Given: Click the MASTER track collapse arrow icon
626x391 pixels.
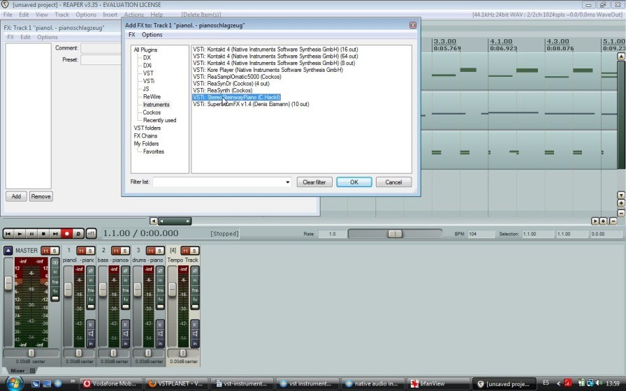Looking at the screenshot, I should tap(8, 251).
